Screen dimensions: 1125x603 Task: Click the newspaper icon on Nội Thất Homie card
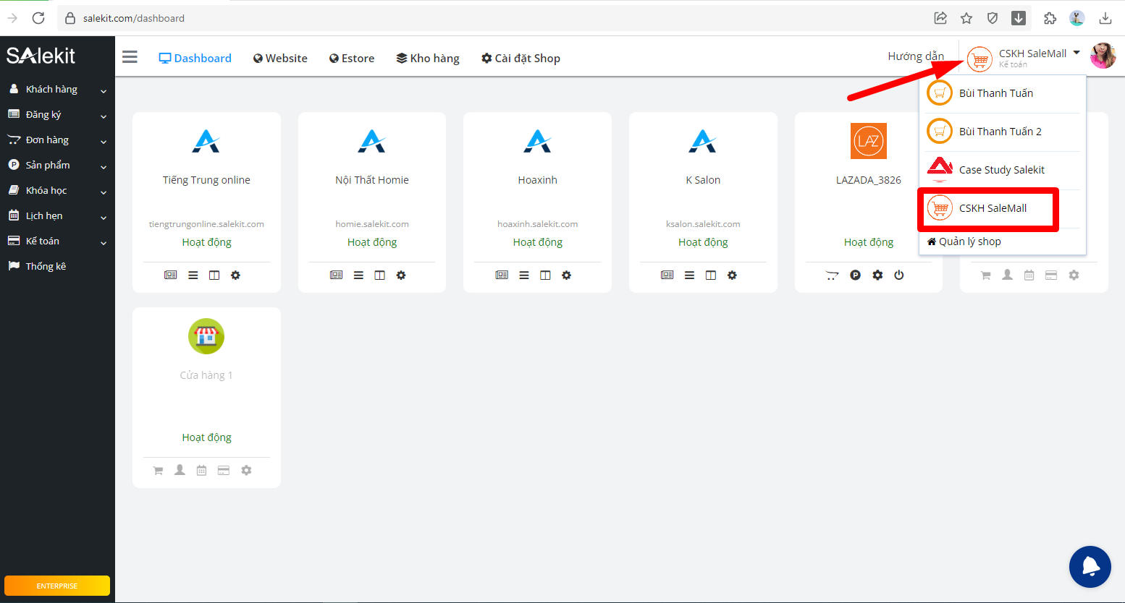click(337, 275)
